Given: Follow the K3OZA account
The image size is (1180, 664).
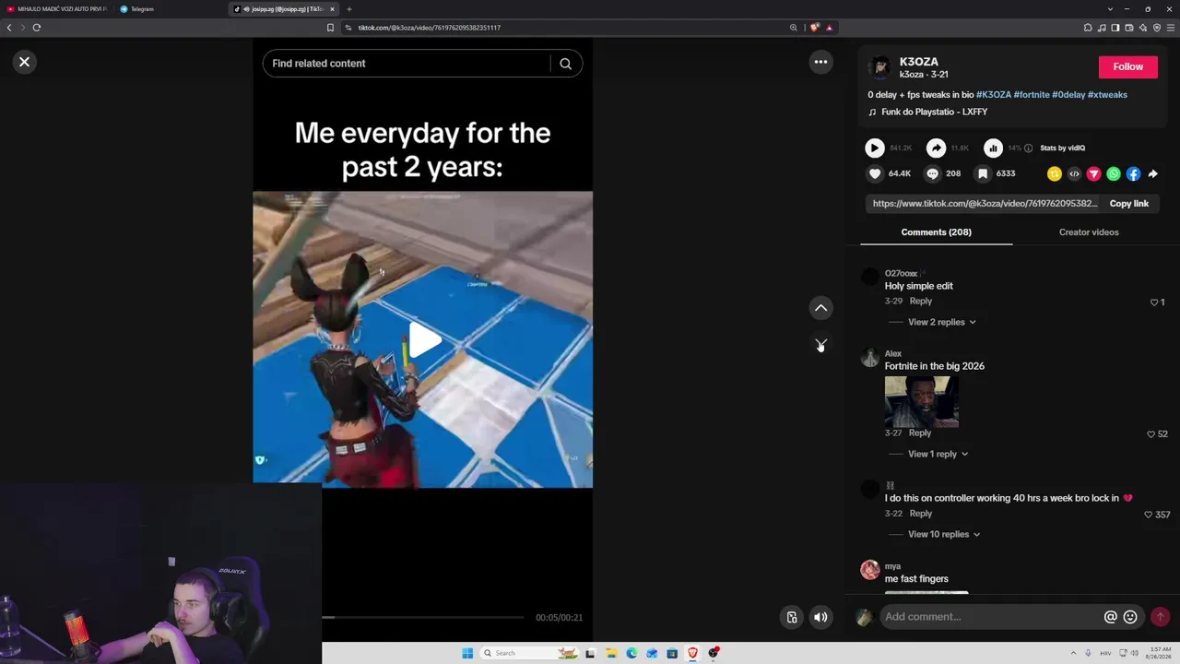Looking at the screenshot, I should tap(1127, 66).
